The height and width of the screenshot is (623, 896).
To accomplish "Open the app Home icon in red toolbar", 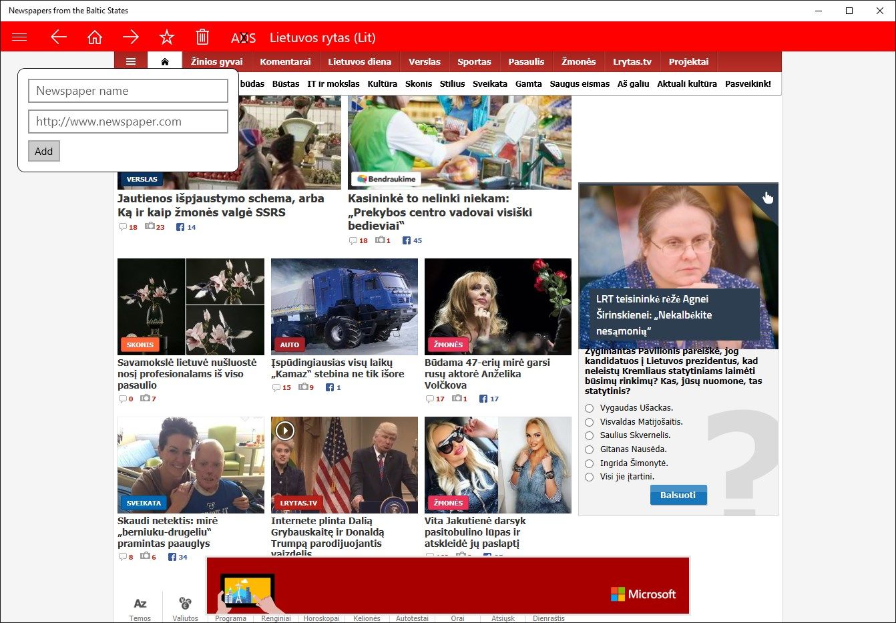I will pyautogui.click(x=95, y=37).
